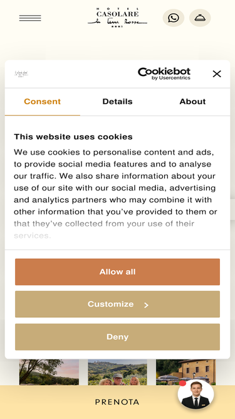Tap the WhatsApp contact icon

pos(174,18)
